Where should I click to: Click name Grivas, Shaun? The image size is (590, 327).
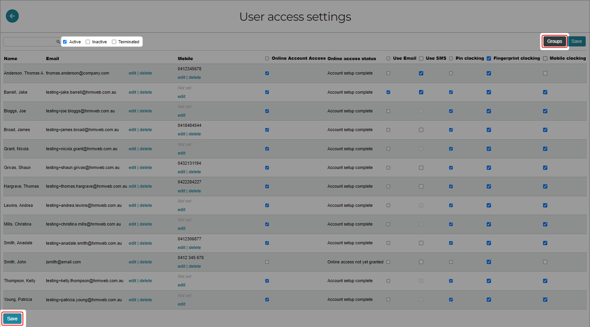point(17,168)
